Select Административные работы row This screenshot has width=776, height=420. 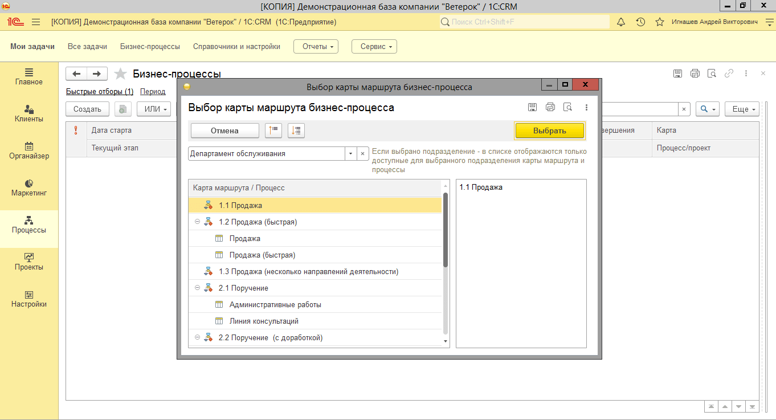[315, 304]
